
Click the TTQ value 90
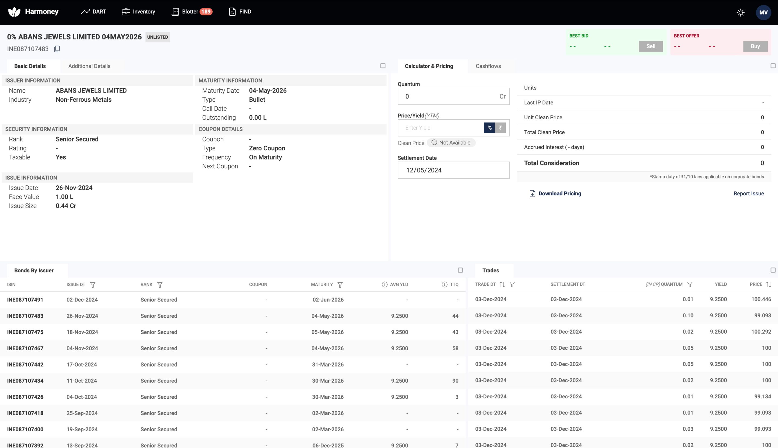click(455, 381)
